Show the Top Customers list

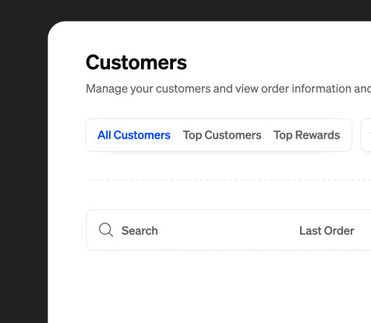[x=222, y=135]
